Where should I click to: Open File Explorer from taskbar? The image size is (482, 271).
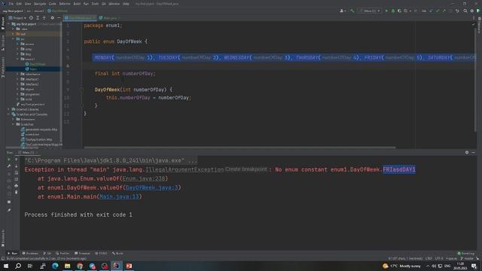click(67, 266)
